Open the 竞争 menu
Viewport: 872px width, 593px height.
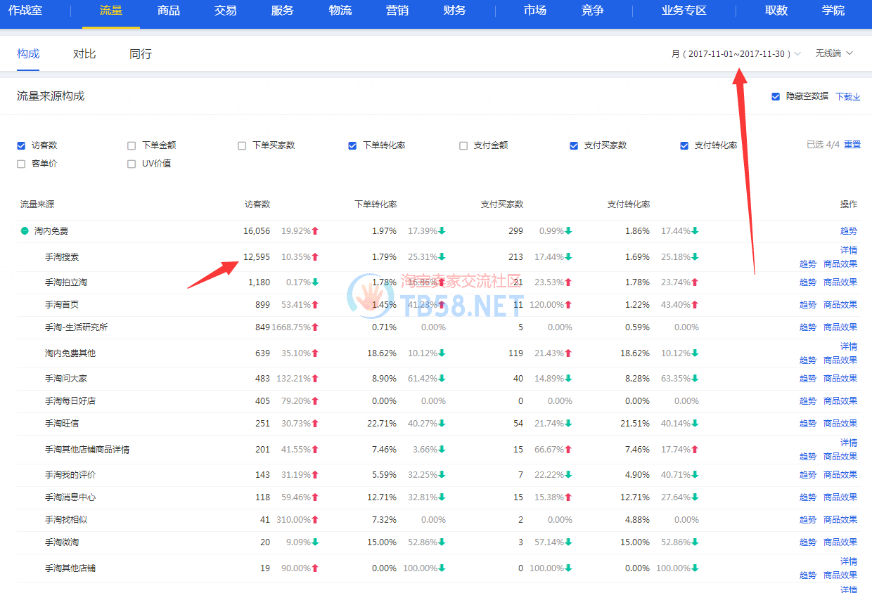pyautogui.click(x=593, y=11)
